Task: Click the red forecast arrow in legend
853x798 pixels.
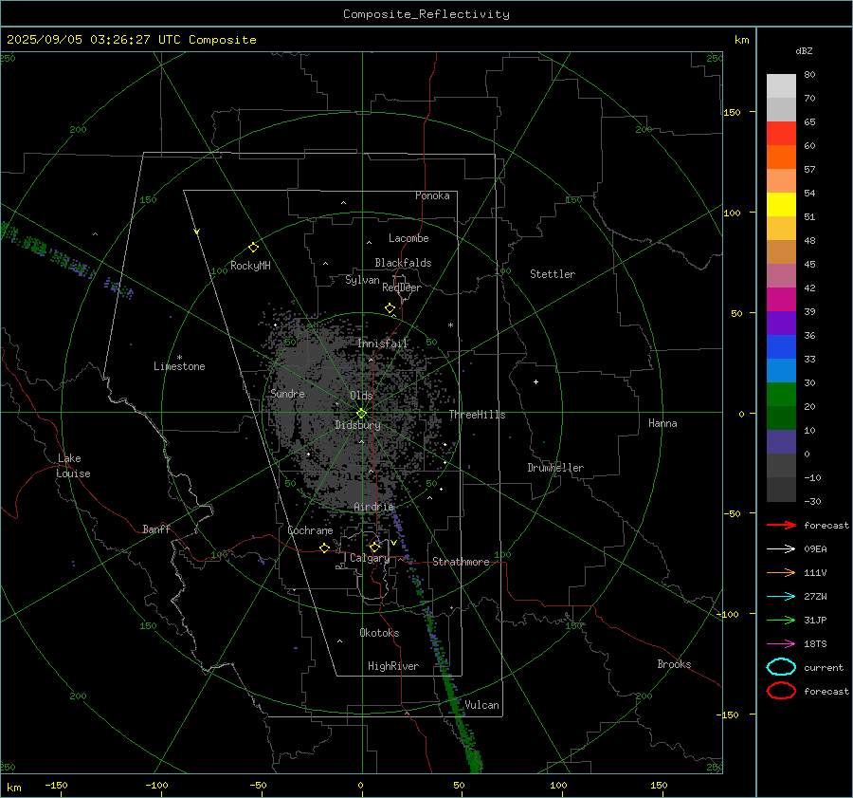Action: pyautogui.click(x=781, y=525)
